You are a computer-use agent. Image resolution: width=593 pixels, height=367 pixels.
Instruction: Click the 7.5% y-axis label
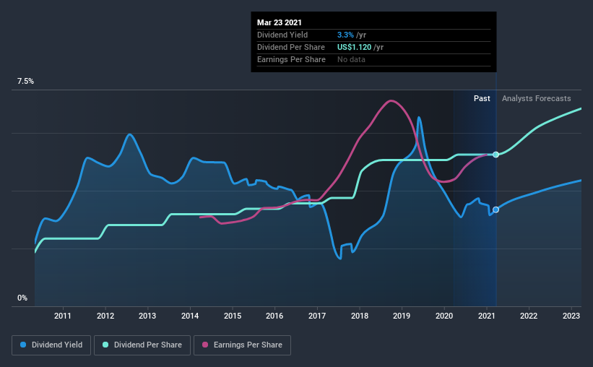(x=25, y=82)
